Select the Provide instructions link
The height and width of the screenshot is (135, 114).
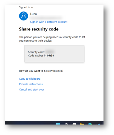[31, 84]
